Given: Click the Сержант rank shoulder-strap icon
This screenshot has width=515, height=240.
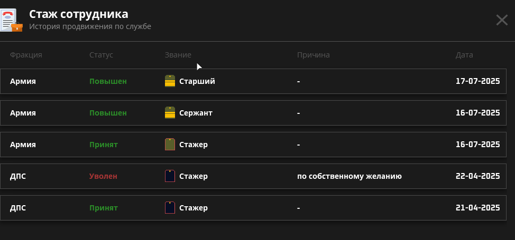Looking at the screenshot, I should (x=170, y=113).
